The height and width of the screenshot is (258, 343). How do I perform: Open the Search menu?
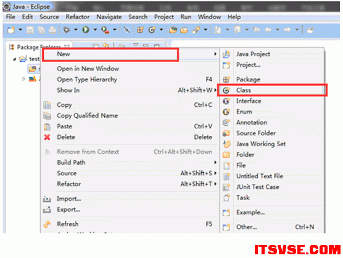pyautogui.click(x=138, y=17)
